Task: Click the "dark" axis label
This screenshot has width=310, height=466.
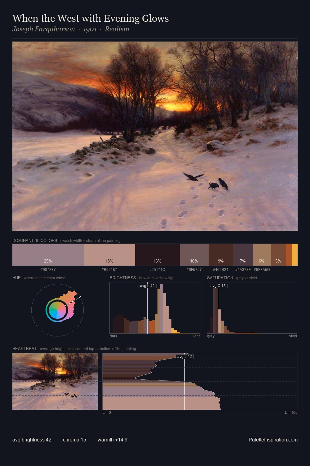Action: click(x=113, y=336)
